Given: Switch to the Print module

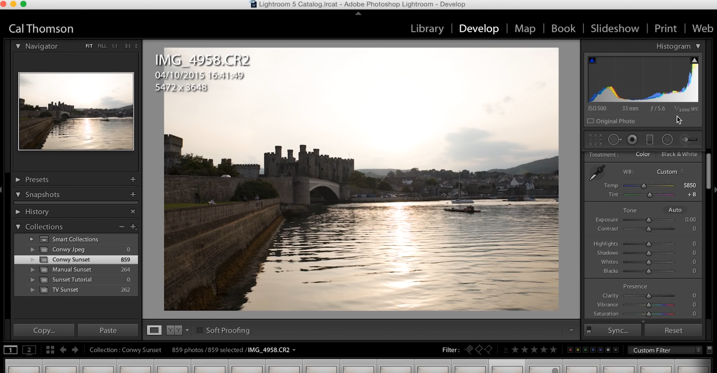Looking at the screenshot, I should click(x=666, y=28).
